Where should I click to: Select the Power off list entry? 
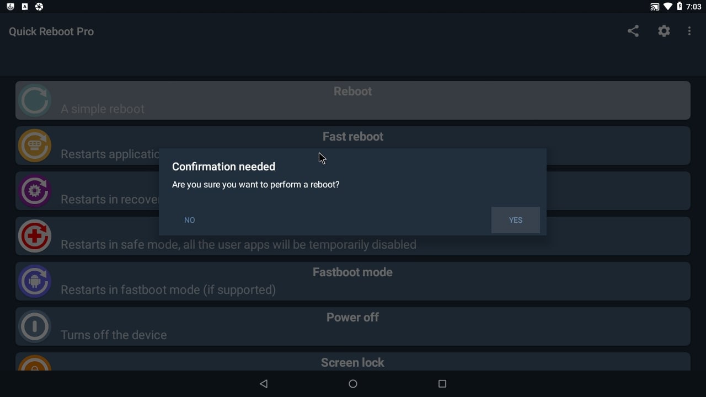353,326
